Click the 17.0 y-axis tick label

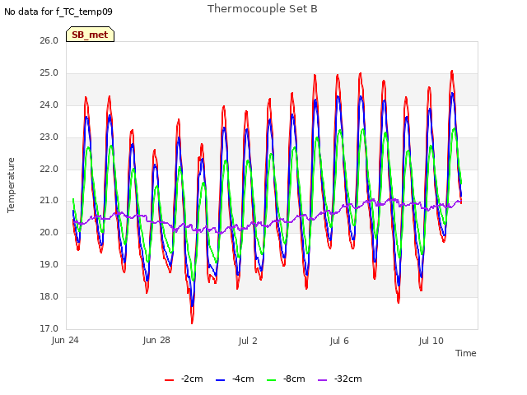tap(49, 328)
